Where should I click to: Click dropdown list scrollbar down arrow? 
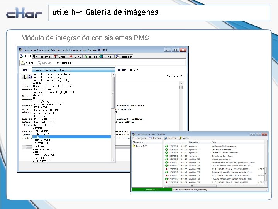tap(113, 160)
